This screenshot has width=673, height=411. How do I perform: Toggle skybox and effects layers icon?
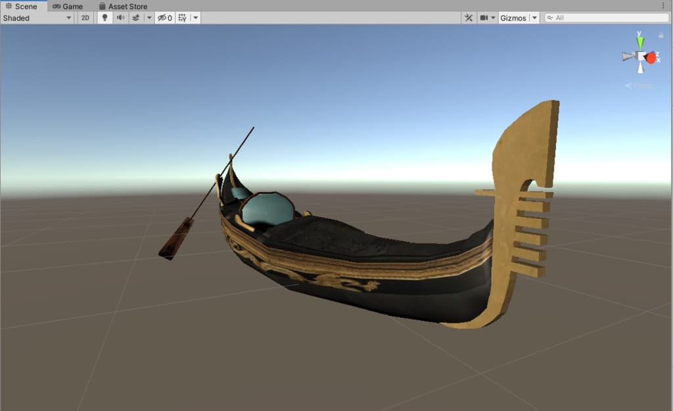coord(136,18)
